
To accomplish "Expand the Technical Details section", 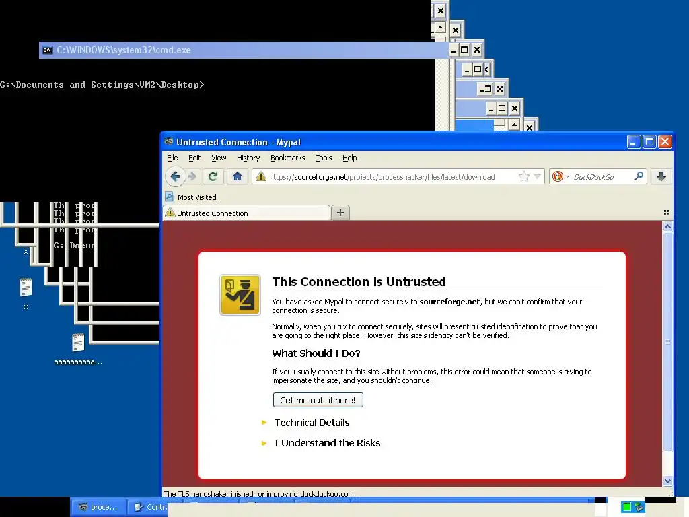I will tap(312, 423).
